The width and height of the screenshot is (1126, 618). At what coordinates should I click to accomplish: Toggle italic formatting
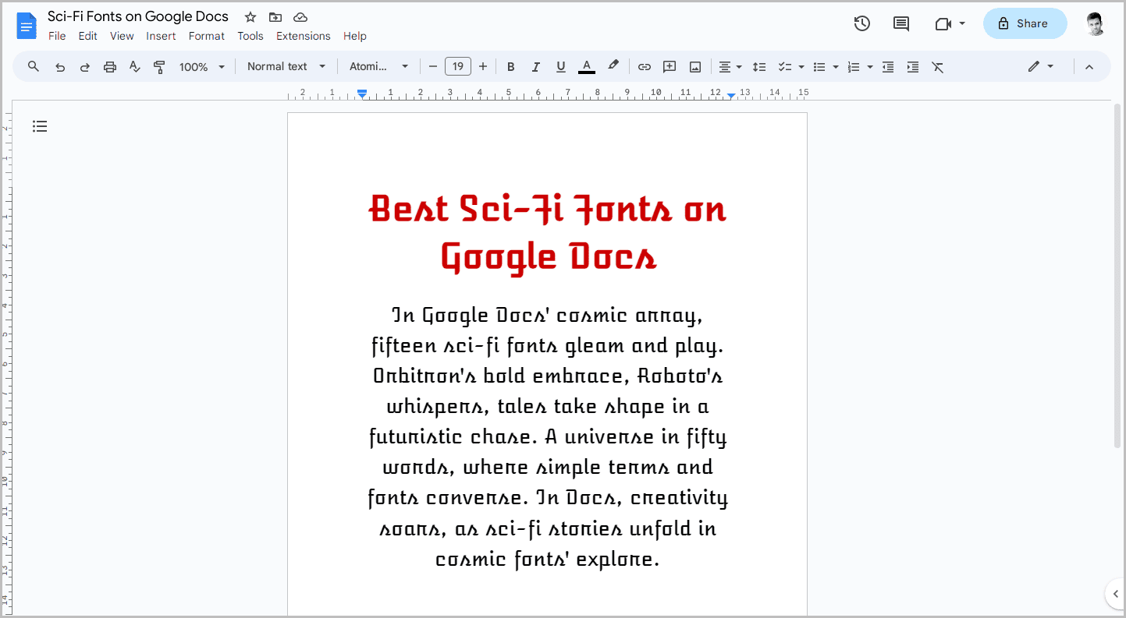[x=536, y=66]
